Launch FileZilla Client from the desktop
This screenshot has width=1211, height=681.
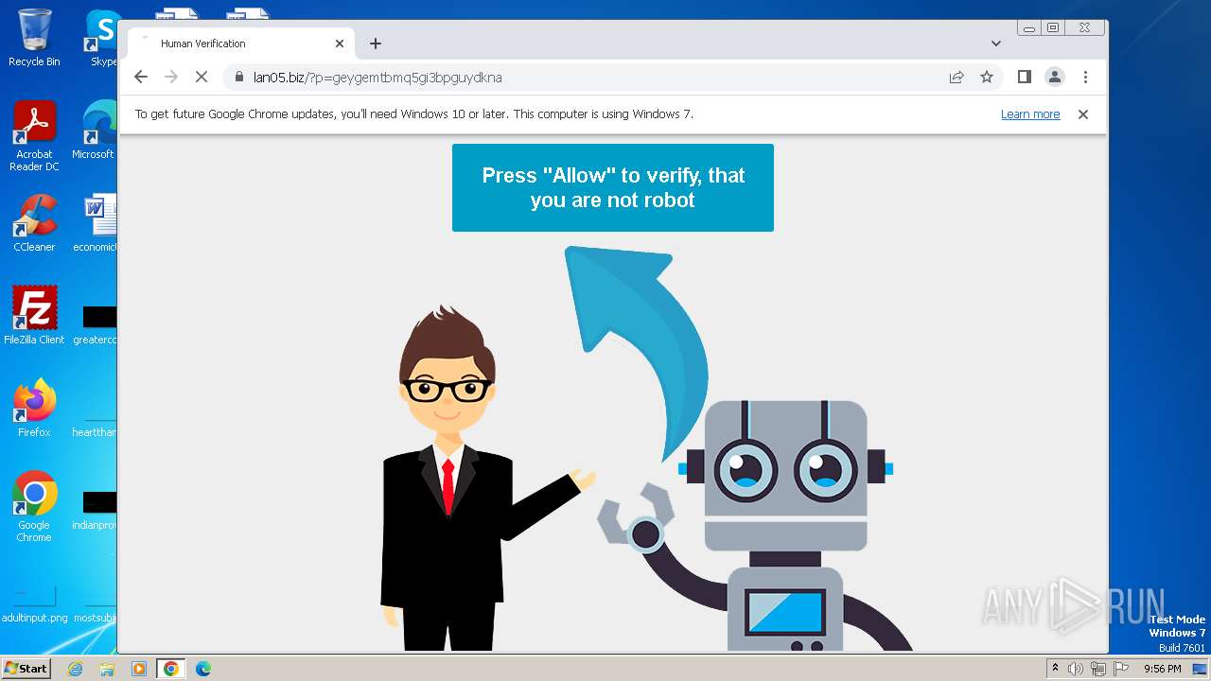34,316
